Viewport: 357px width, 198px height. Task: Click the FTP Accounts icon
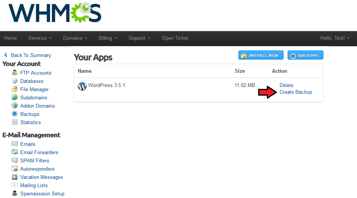(15, 73)
